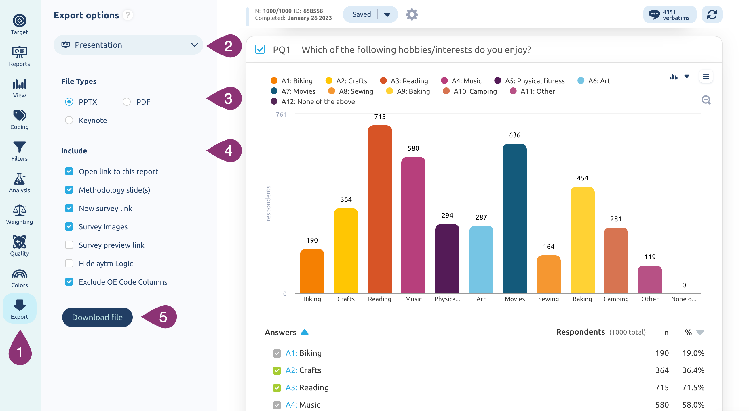Select the PDF file type
749x411 pixels.
point(127,102)
